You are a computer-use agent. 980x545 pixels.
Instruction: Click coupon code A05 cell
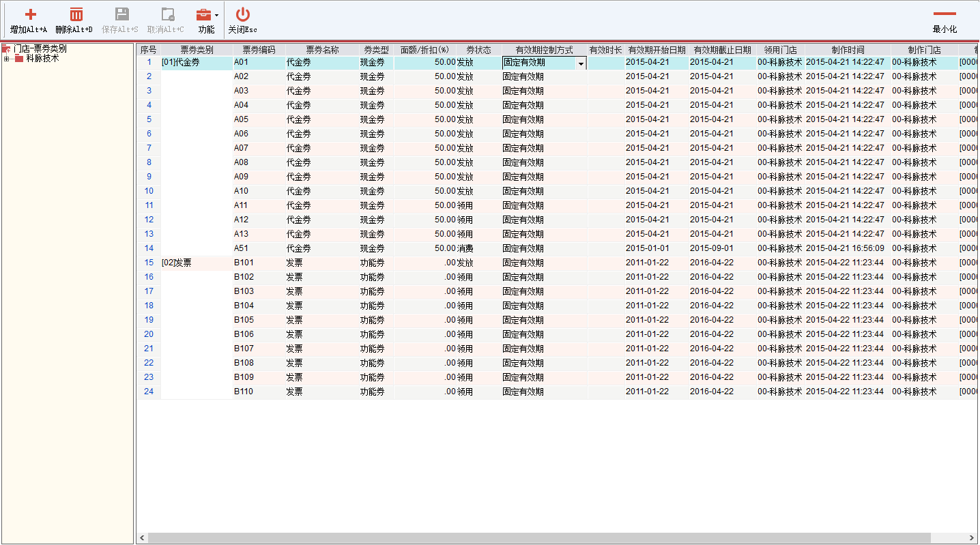coord(259,119)
